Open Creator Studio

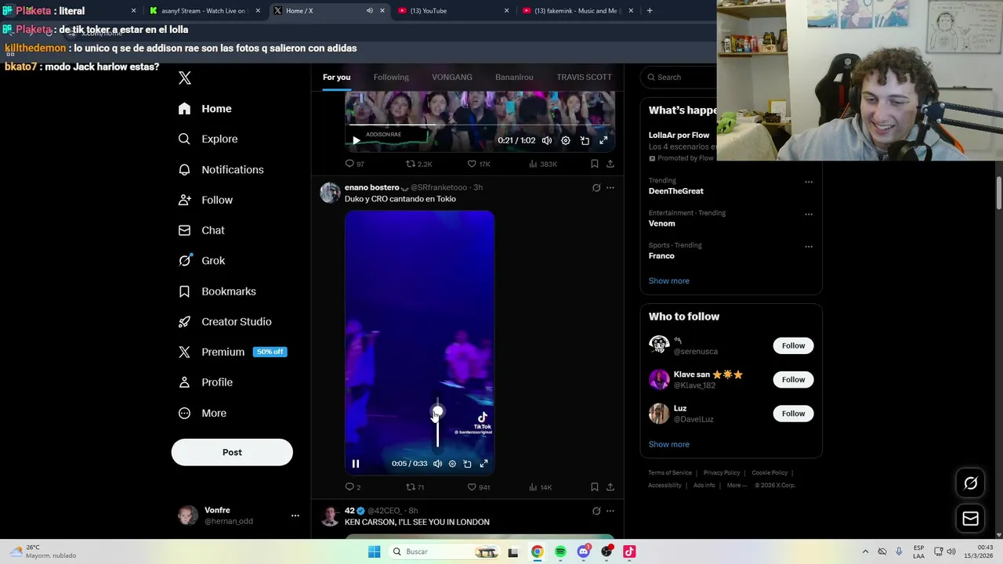click(x=225, y=322)
